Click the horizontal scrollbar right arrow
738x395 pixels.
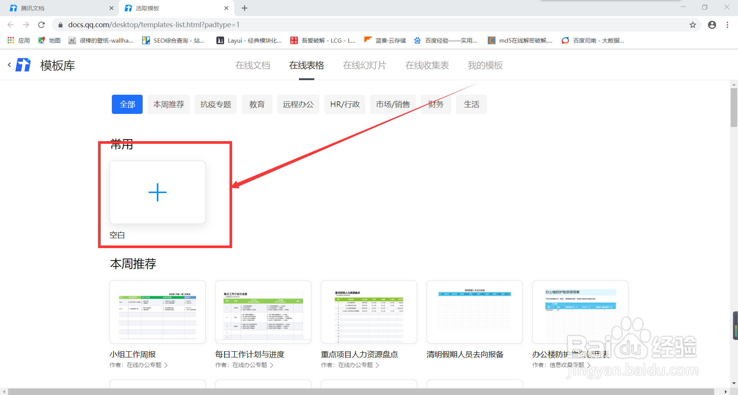coord(726,392)
